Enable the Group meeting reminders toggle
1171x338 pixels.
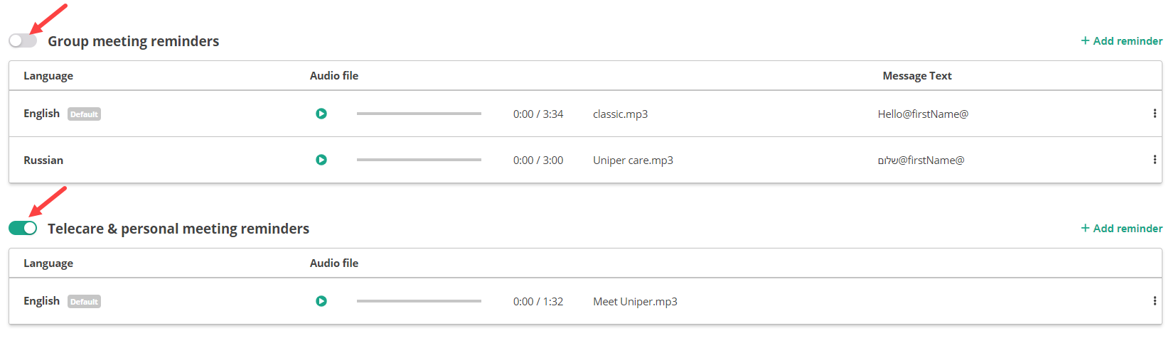pos(23,41)
